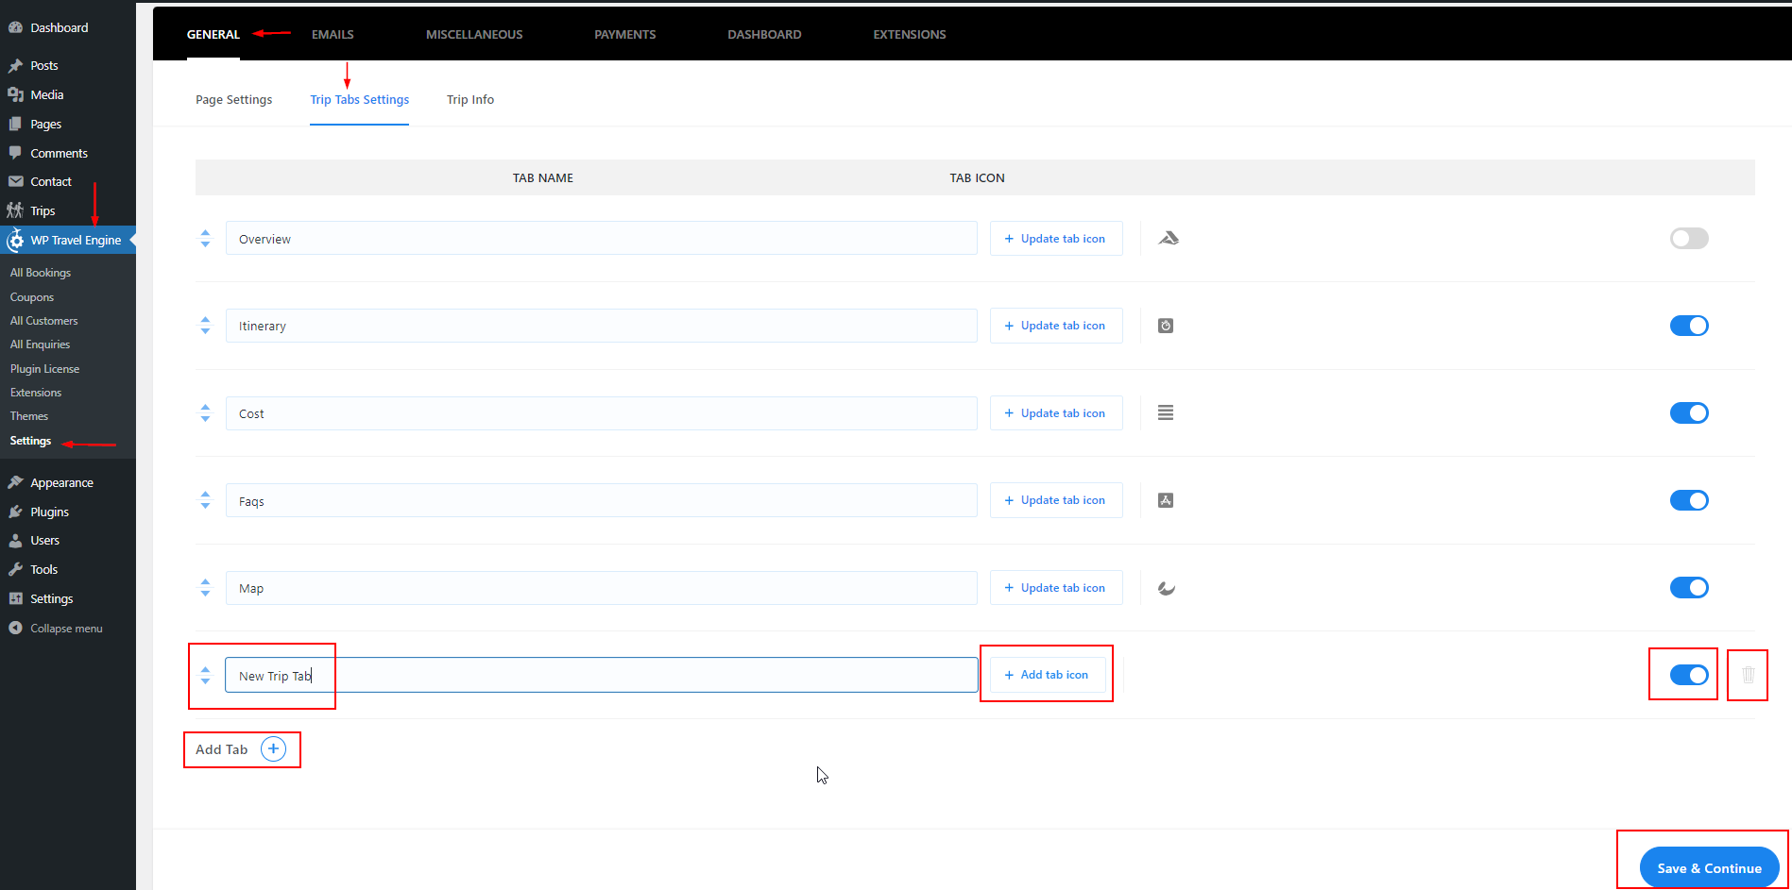The height and width of the screenshot is (890, 1792).
Task: Open Media via its sidebar icon
Action: click(x=16, y=94)
